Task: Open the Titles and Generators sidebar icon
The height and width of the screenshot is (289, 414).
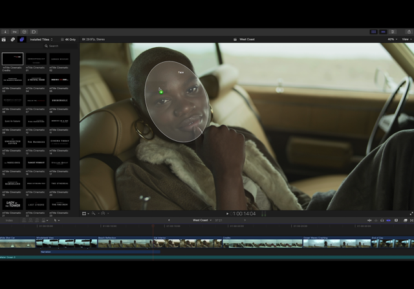Action: point(22,39)
